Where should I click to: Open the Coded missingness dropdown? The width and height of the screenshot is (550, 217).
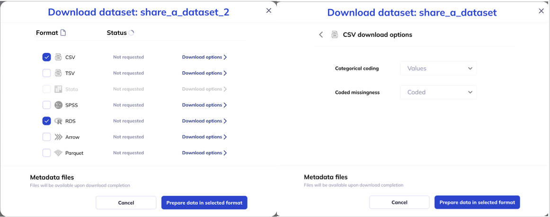(x=438, y=92)
